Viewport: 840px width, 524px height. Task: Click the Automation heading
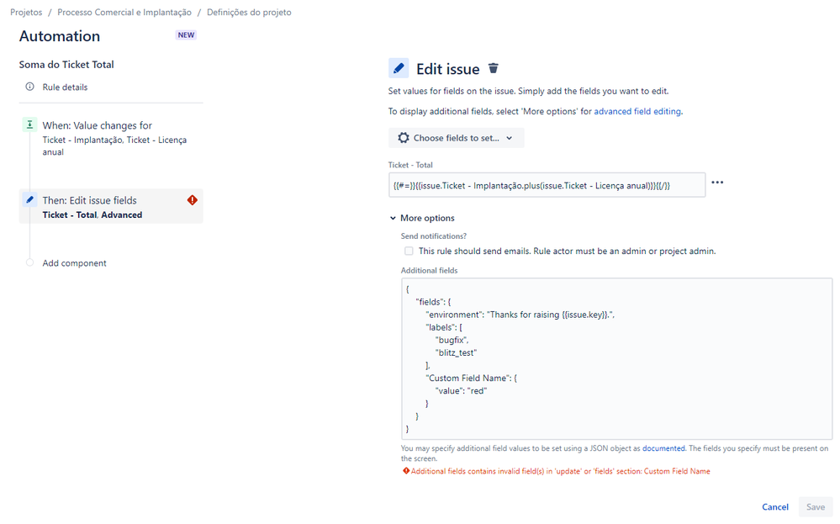(60, 36)
